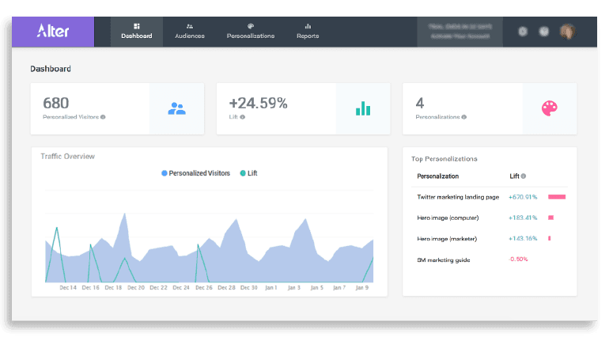This screenshot has height=337, width=609.
Task: Click the pink lift bar for Twitter marketing
Action: pyautogui.click(x=557, y=196)
